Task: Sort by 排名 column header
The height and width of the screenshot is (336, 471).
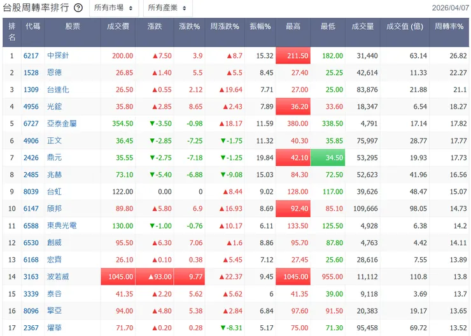Action: (x=12, y=32)
